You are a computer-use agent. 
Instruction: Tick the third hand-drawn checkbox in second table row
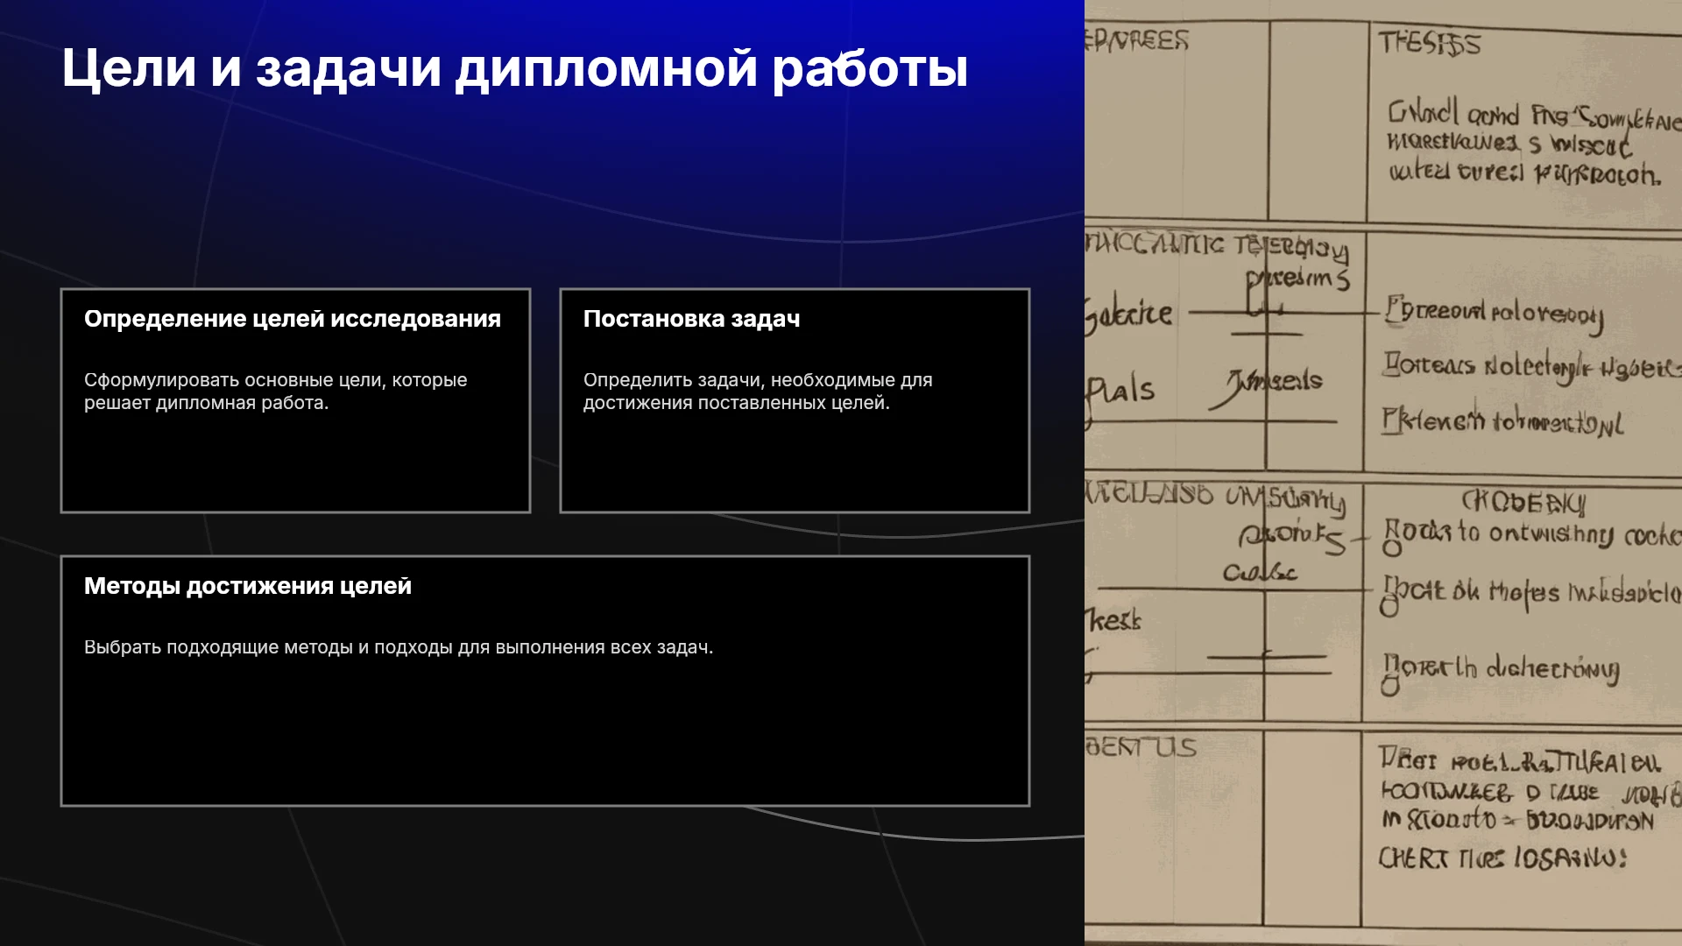click(1391, 420)
